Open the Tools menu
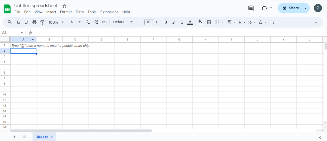This screenshot has height=141, width=327. [x=92, y=12]
